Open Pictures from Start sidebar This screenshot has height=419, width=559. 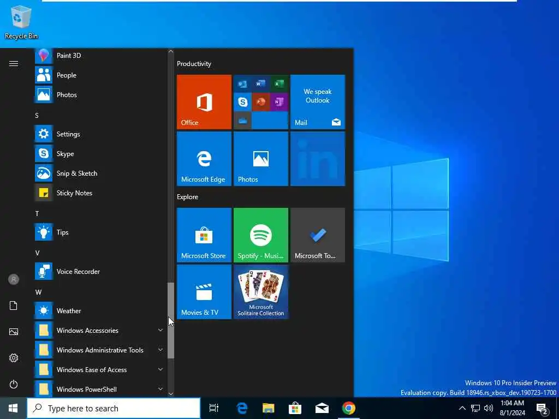click(14, 332)
